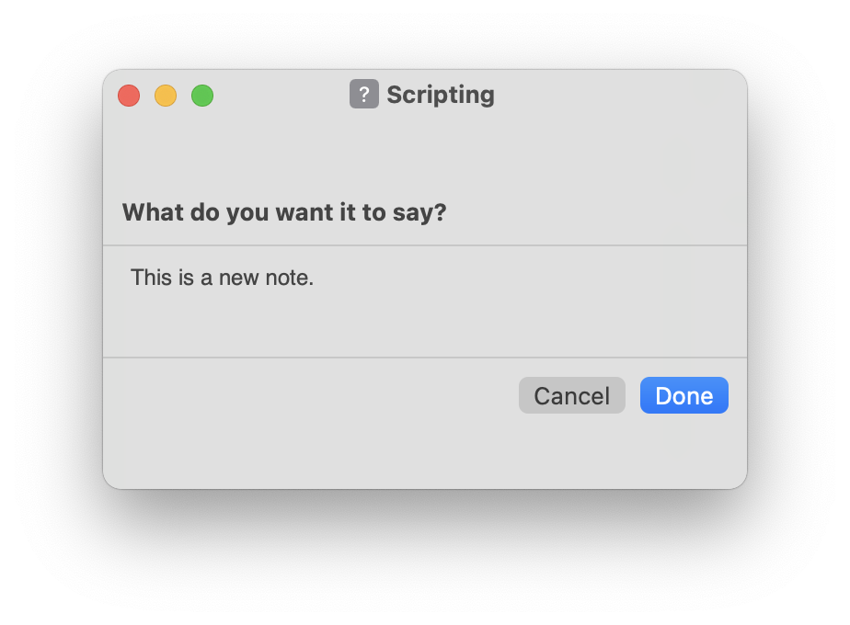Viewport: 850px width, 625px height.
Task: Click the question mark app icon
Action: [363, 95]
